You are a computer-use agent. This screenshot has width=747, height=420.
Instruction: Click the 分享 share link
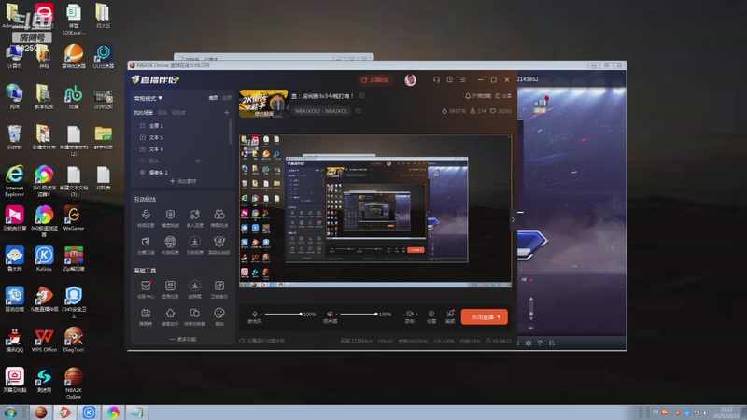click(x=503, y=96)
